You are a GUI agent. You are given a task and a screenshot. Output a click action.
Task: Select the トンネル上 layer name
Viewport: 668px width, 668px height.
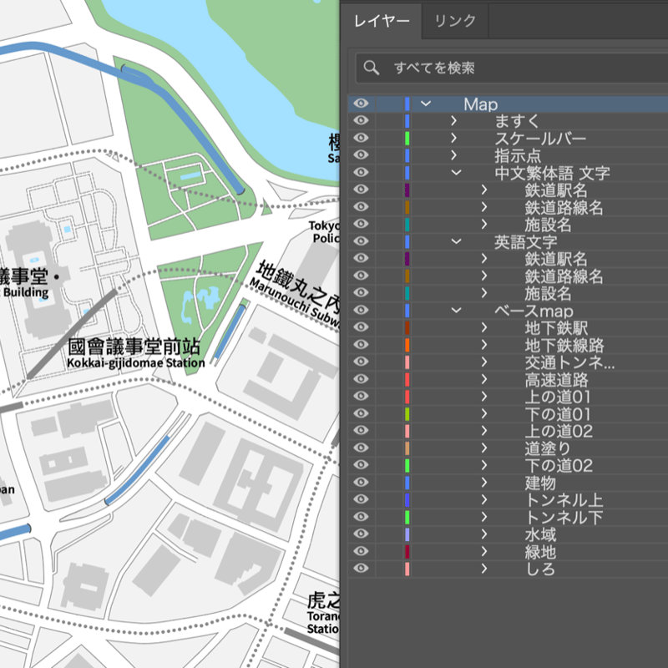[x=564, y=499]
